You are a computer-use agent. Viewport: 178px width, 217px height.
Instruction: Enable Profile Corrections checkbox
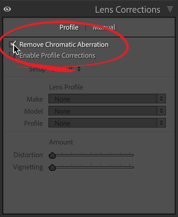click(12, 55)
